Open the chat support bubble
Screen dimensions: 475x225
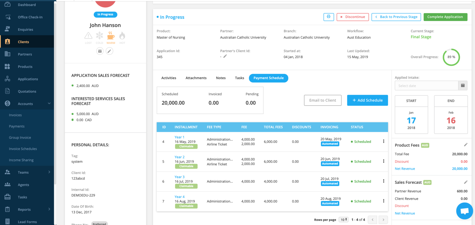click(x=464, y=211)
